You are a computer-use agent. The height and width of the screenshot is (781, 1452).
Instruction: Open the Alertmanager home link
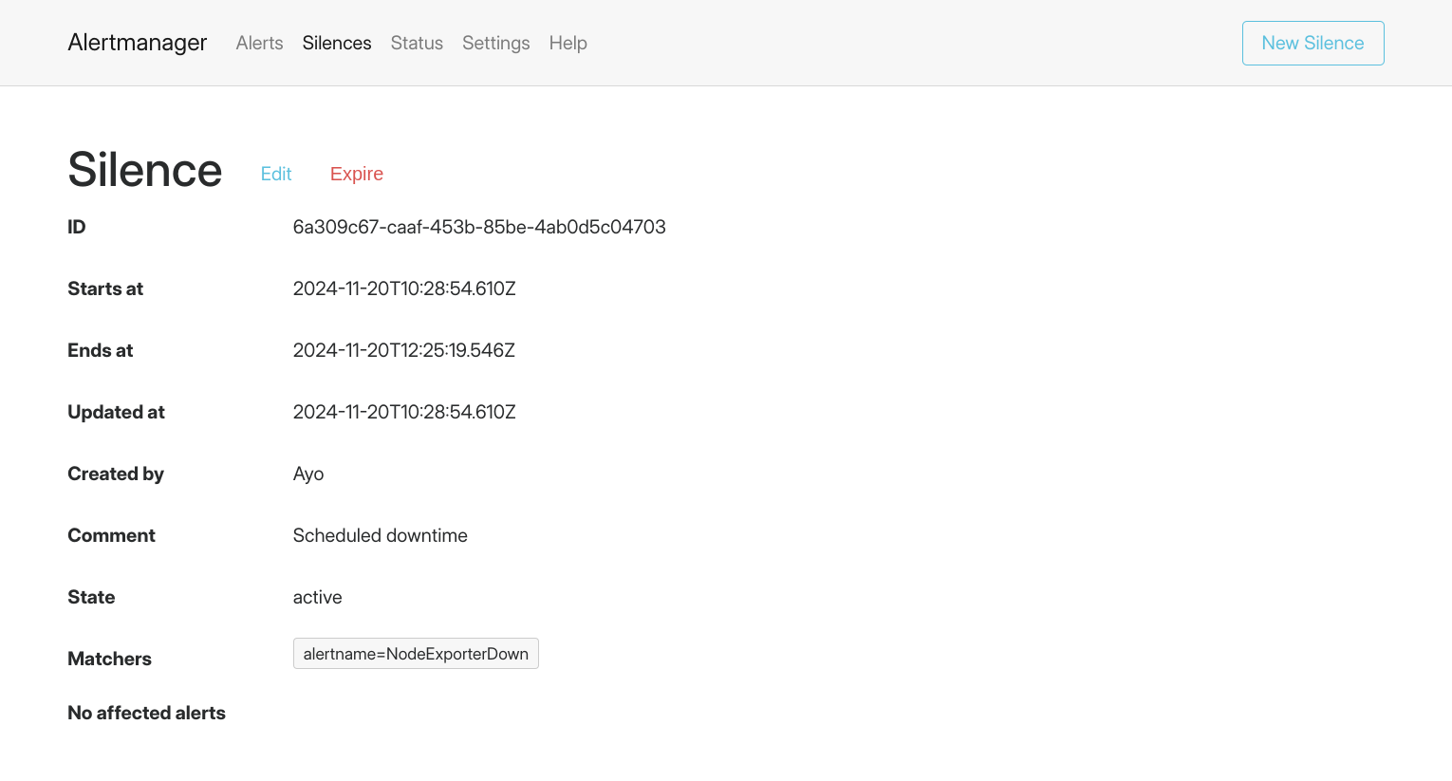(x=138, y=43)
